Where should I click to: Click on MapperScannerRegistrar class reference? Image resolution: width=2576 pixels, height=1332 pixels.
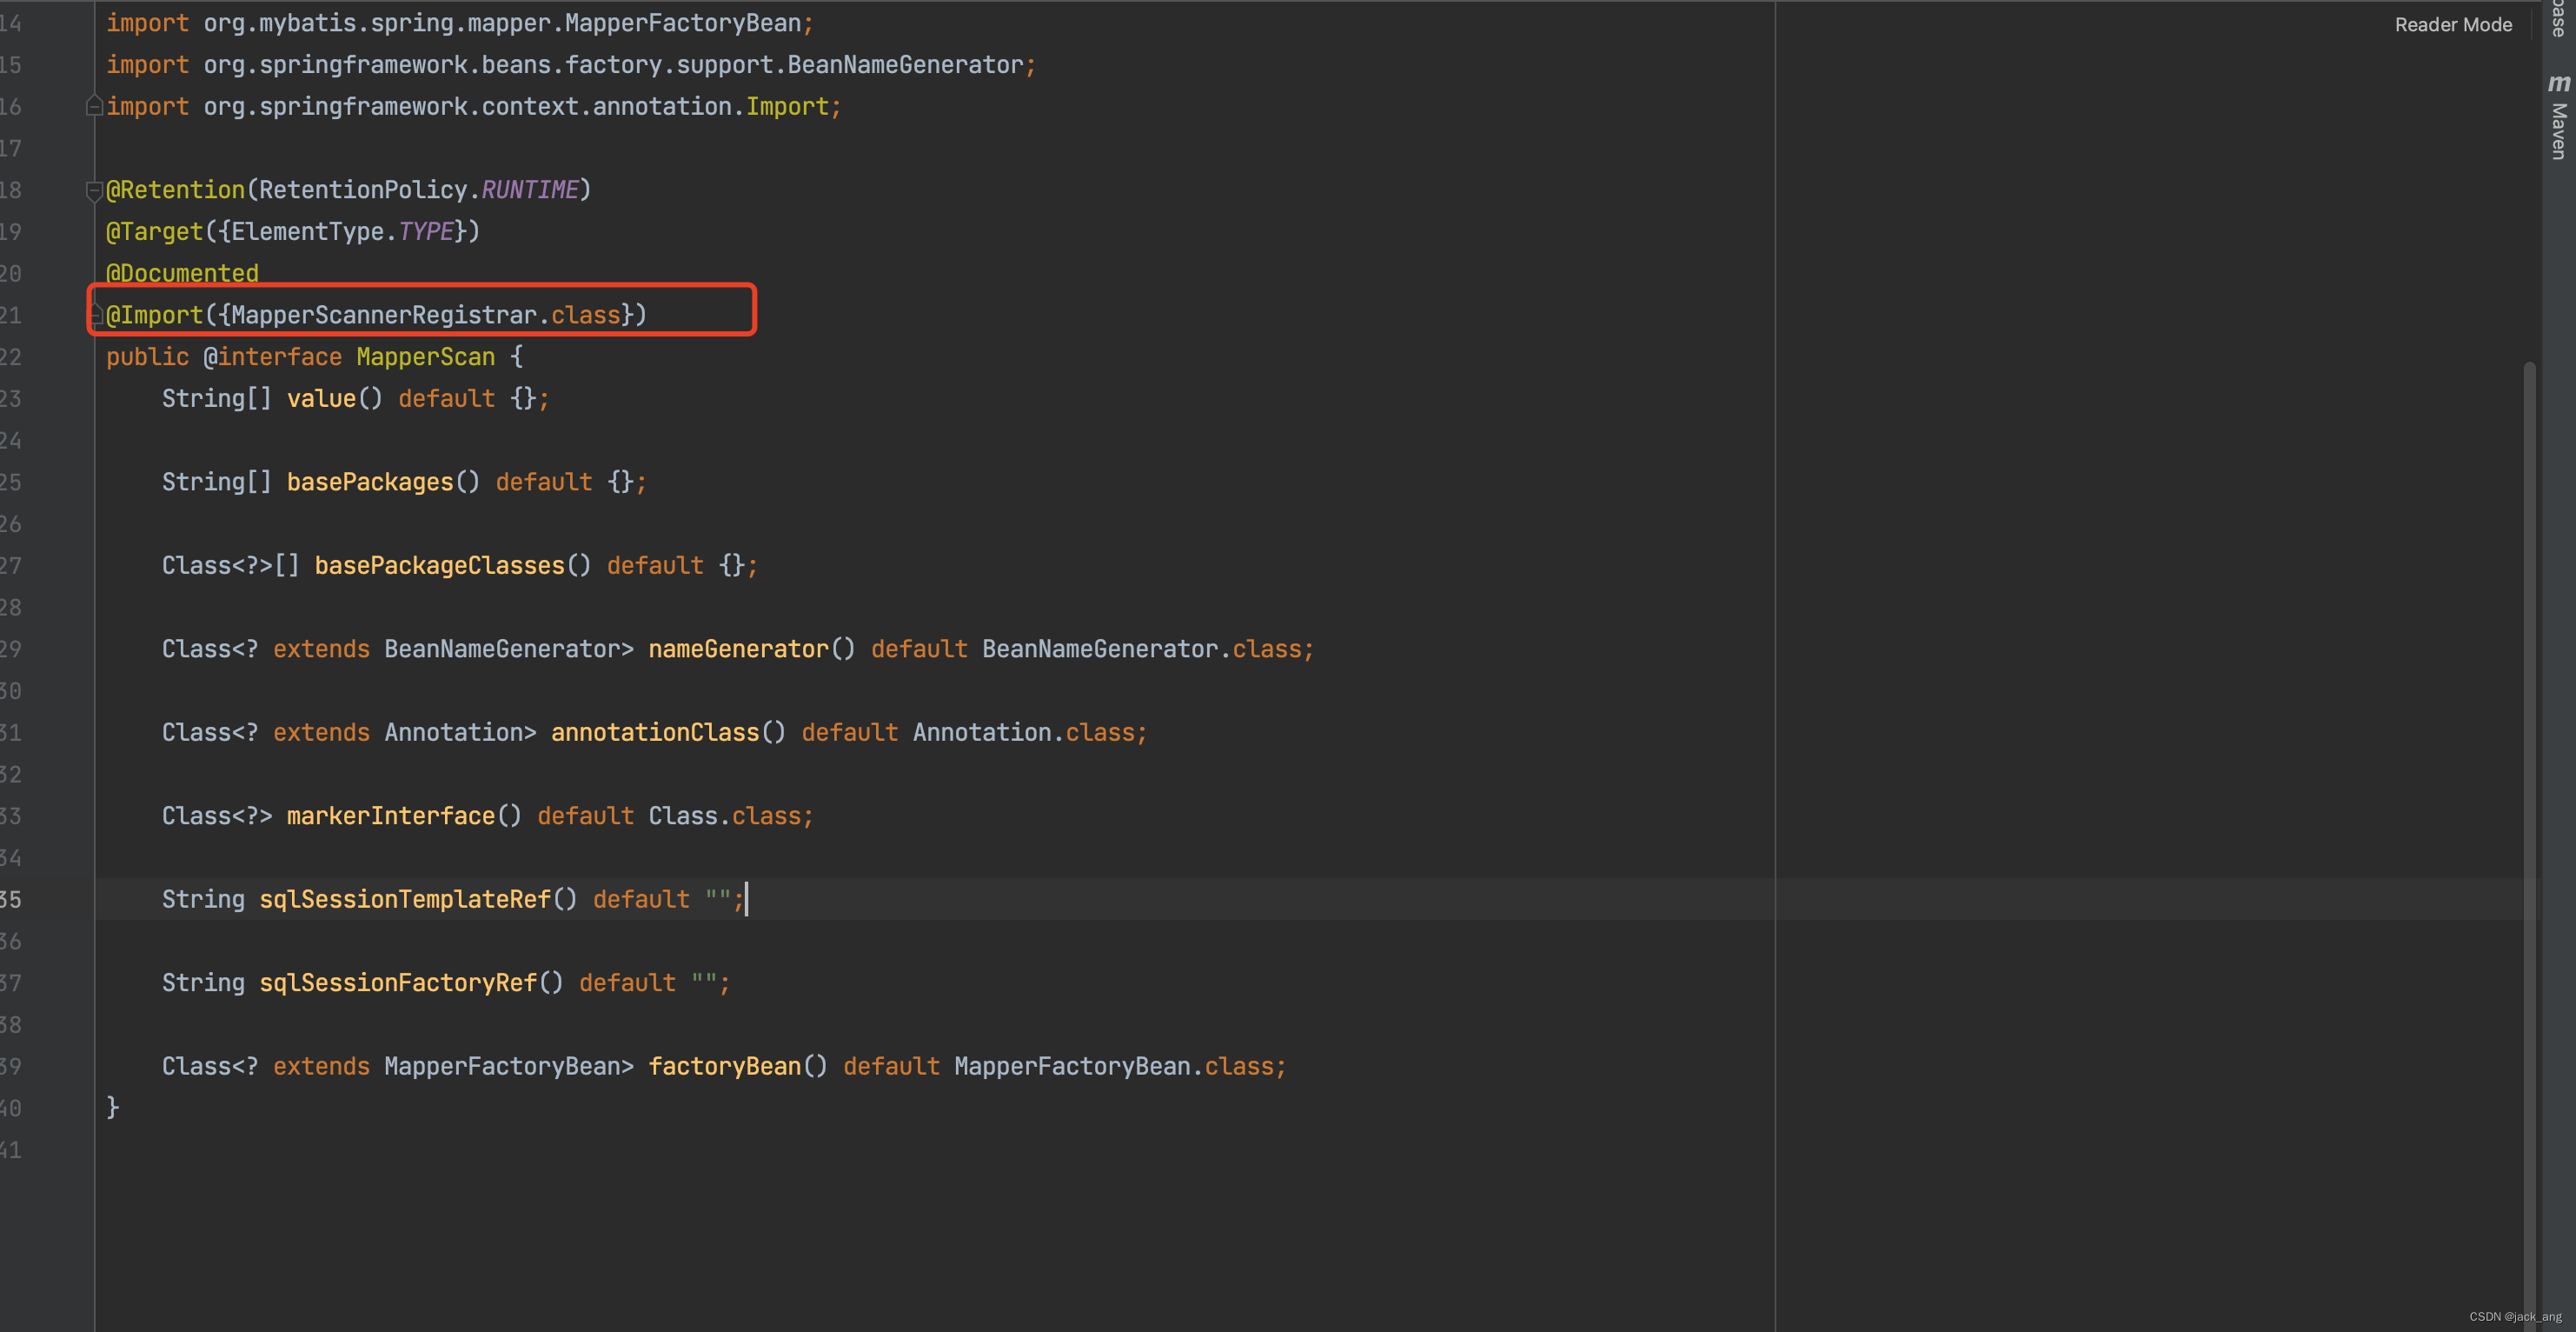pyautogui.click(x=384, y=316)
